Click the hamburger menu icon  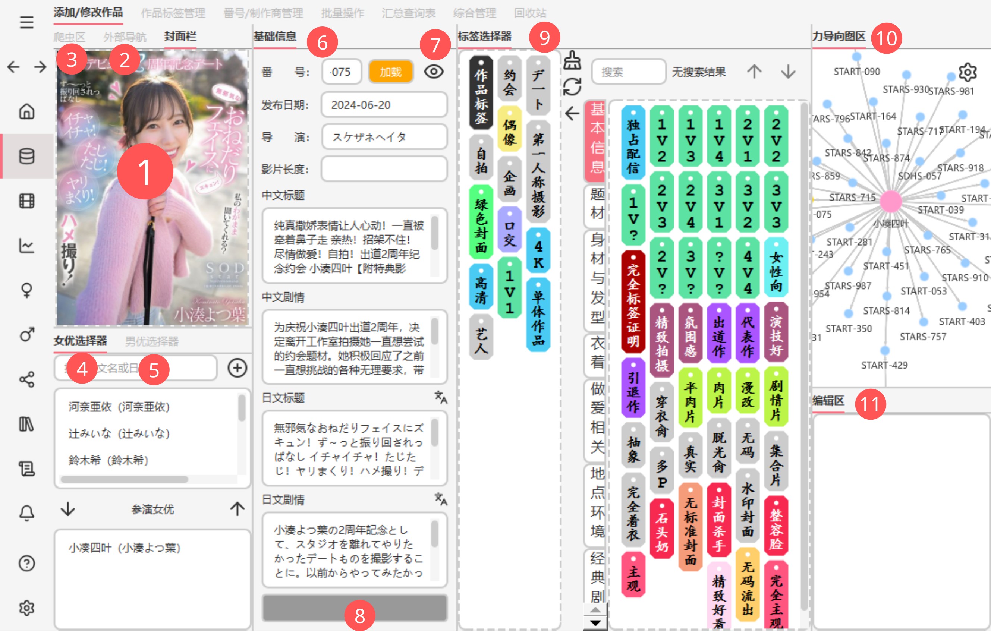[27, 22]
